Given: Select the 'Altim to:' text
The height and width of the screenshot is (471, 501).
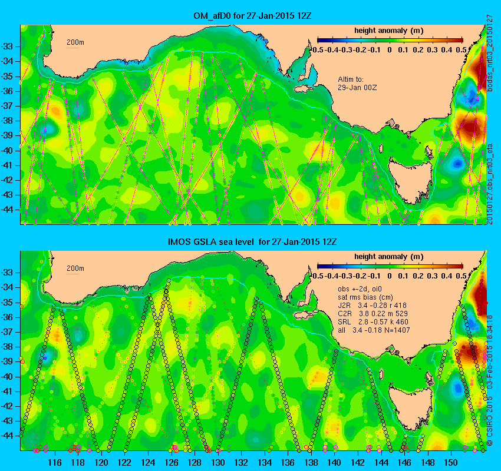Looking at the screenshot, I should (351, 79).
